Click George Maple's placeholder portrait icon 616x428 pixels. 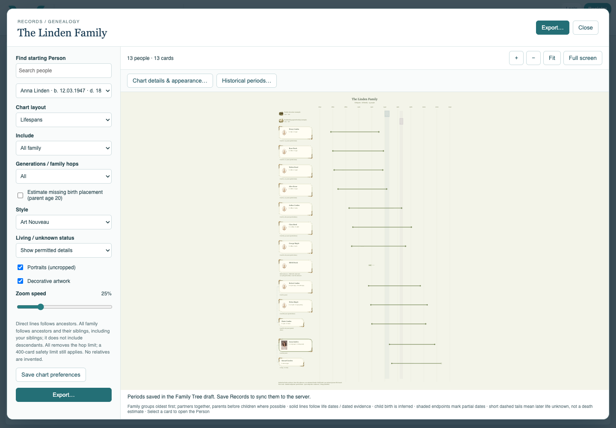click(x=284, y=247)
